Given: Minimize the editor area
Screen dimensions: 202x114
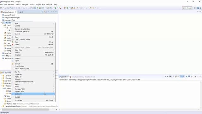Looking at the screenshot, I should pyautogui.click(x=198, y=12).
